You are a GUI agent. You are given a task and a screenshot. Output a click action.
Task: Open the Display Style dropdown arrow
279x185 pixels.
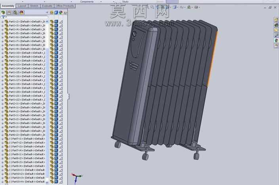(x=178, y=7)
